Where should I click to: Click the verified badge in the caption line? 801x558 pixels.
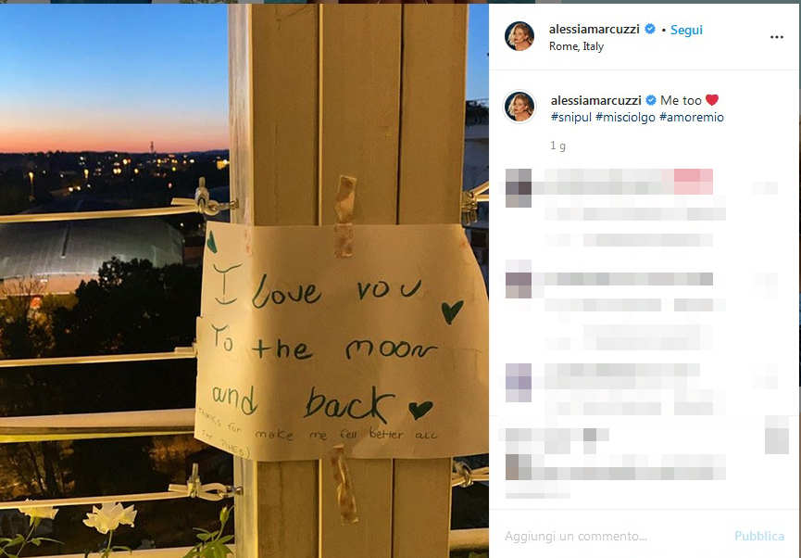pyautogui.click(x=651, y=100)
